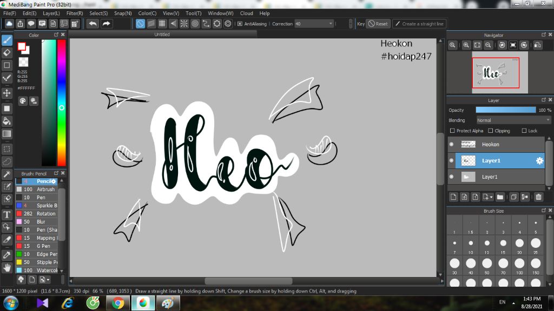The image size is (554, 311).
Task: Open the Windows Start menu
Action: coord(11,303)
